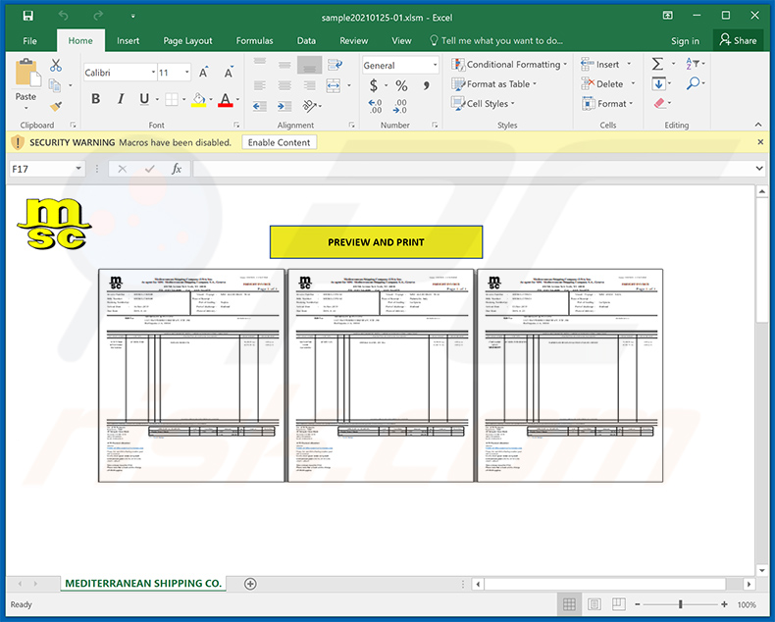
Task: Click Sort and Filter icon
Action: (692, 64)
